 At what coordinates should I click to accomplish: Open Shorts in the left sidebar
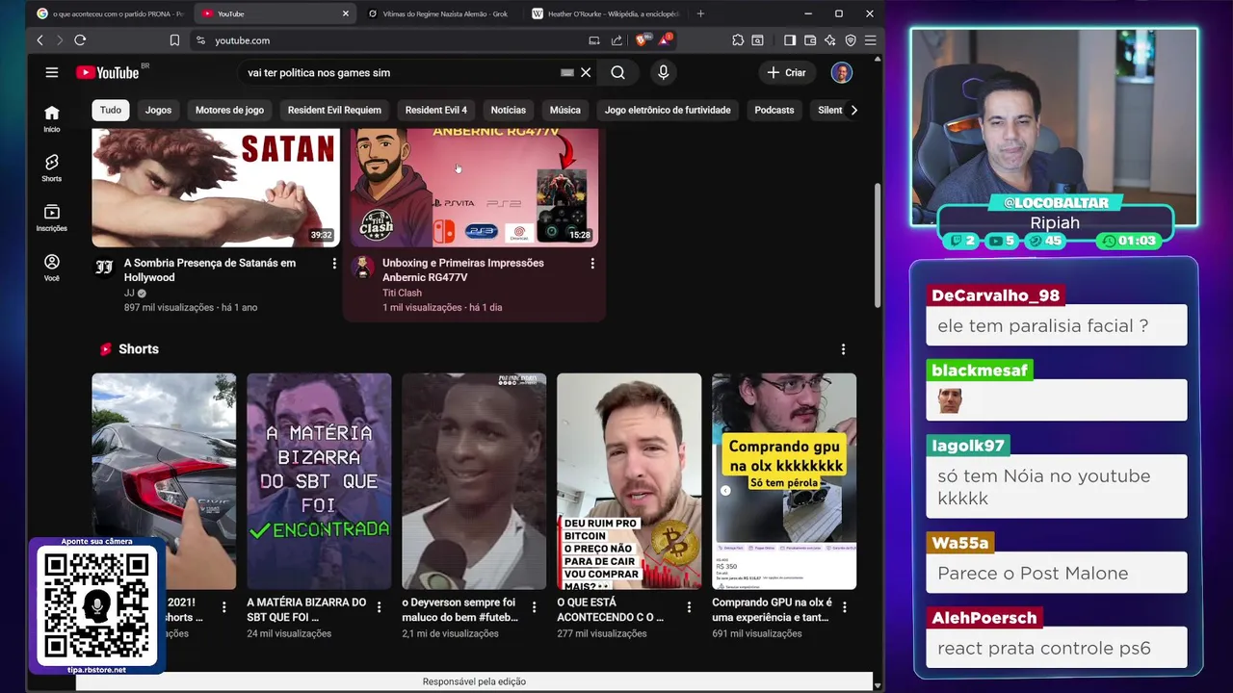pos(52,168)
